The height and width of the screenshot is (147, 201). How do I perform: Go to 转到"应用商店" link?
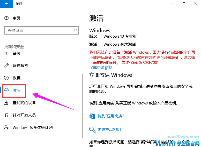(110, 116)
